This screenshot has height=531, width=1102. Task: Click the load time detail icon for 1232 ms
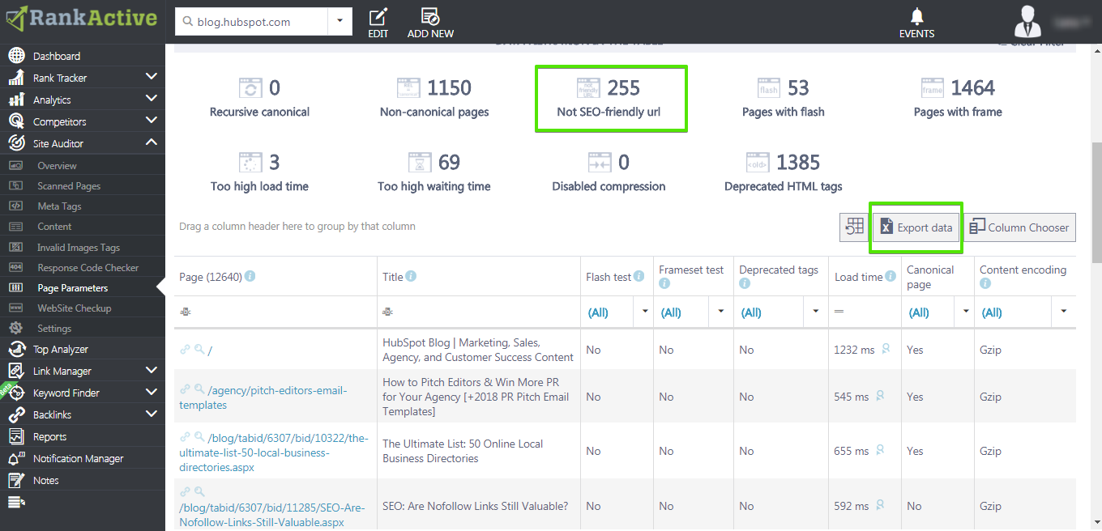(886, 349)
